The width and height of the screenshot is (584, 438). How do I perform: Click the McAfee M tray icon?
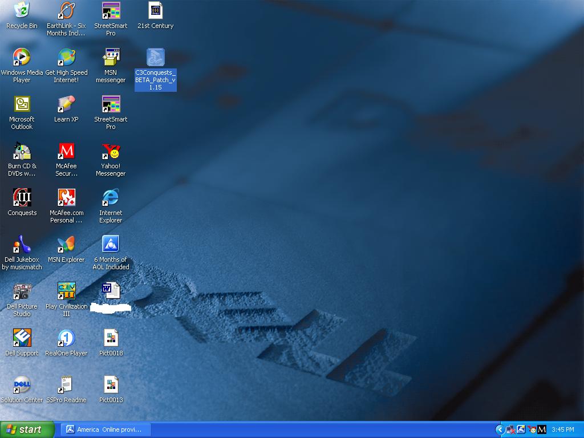point(542,429)
